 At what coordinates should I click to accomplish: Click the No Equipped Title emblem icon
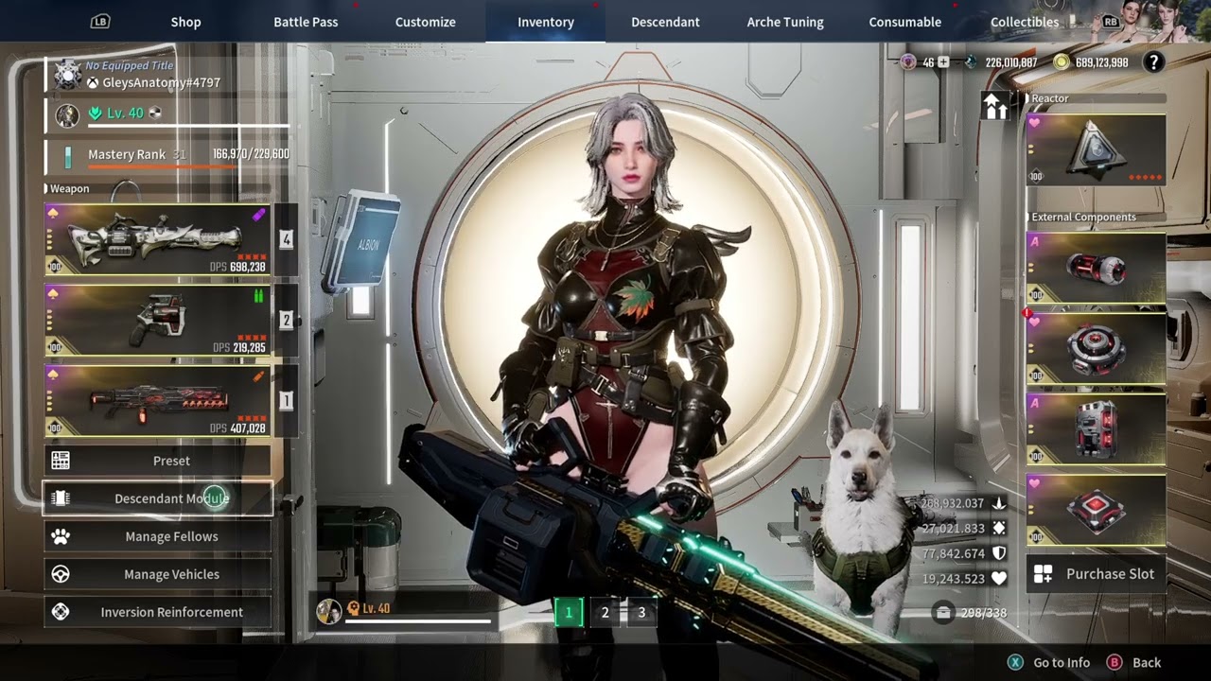coord(67,75)
